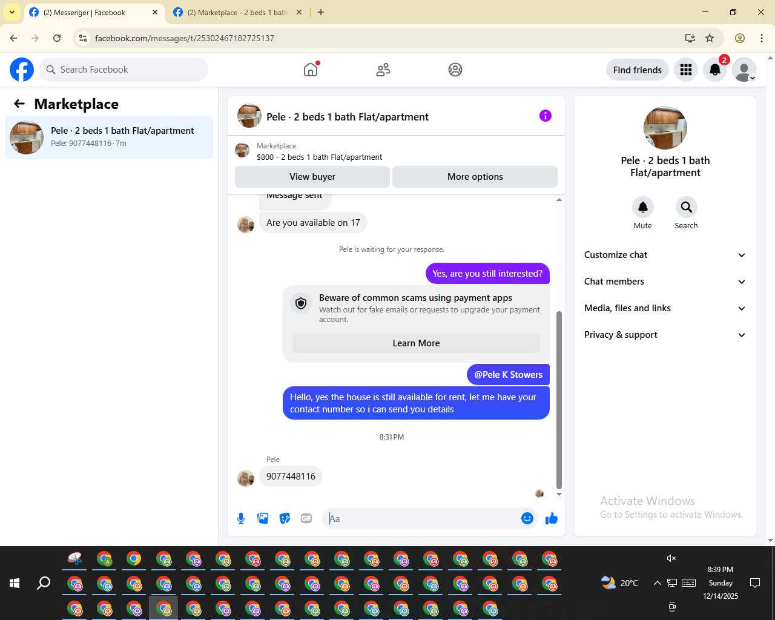Open a new browser tab
Screen dimensions: 775x620
coord(321,12)
